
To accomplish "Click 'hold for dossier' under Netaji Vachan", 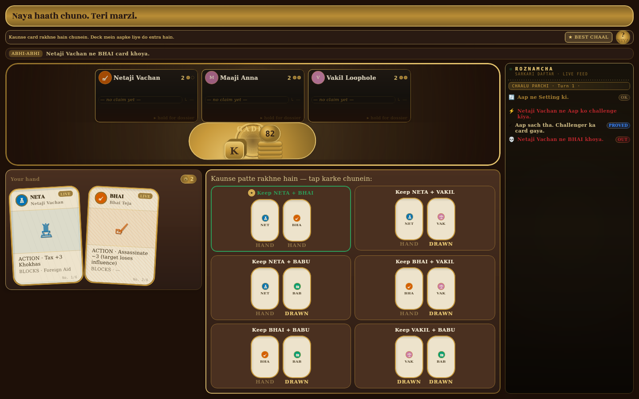I will tap(174, 118).
